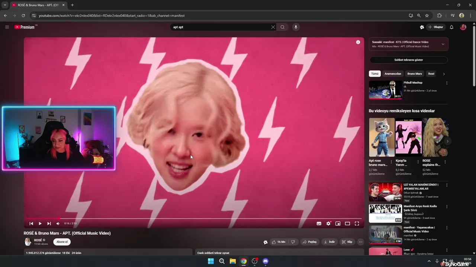The height and width of the screenshot is (267, 476).
Task: Skip to previous video in player
Action: (31, 224)
